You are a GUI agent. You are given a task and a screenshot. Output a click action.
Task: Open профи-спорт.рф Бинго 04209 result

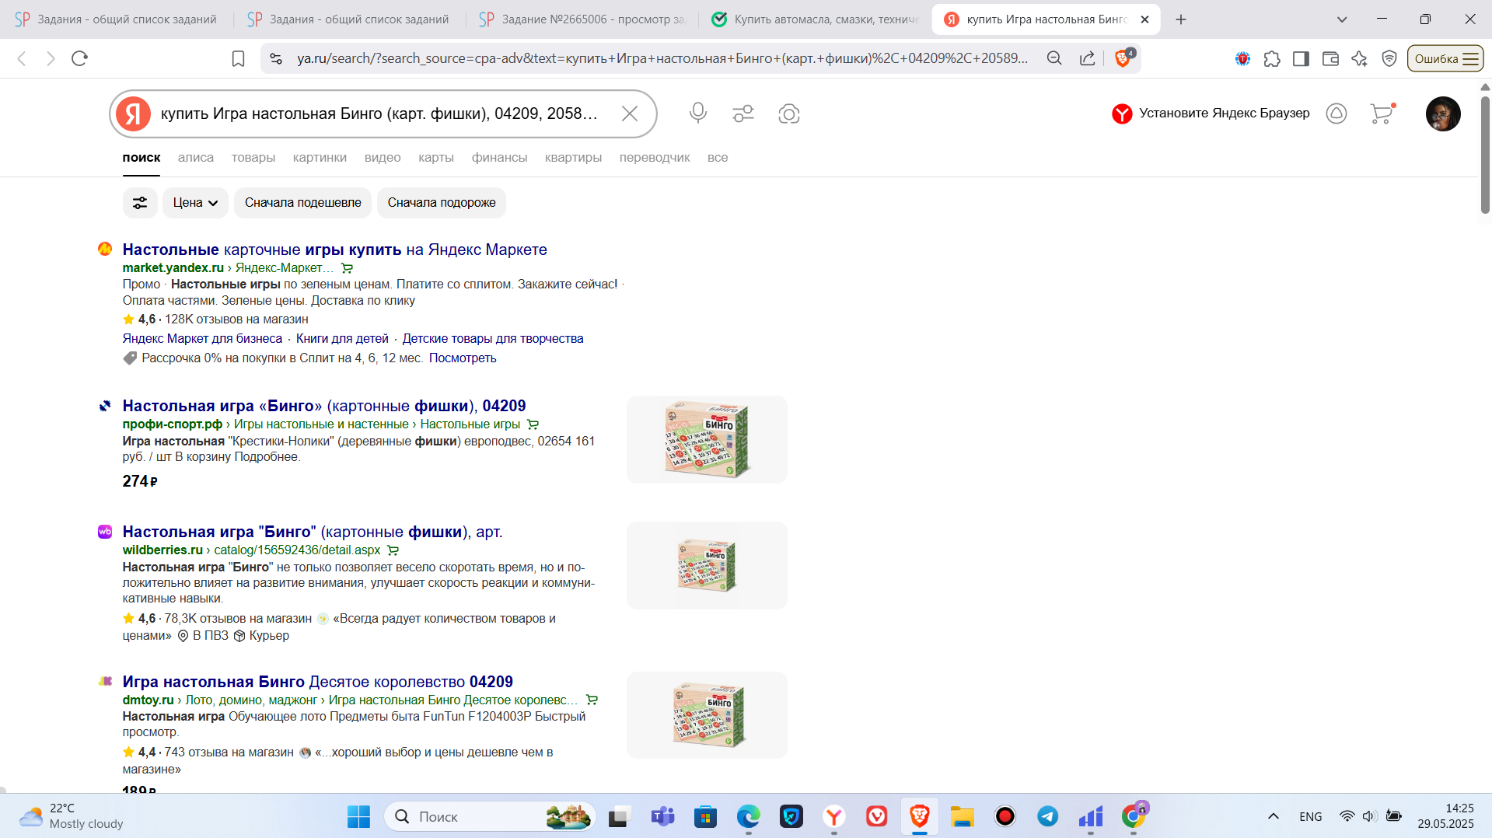[324, 406]
